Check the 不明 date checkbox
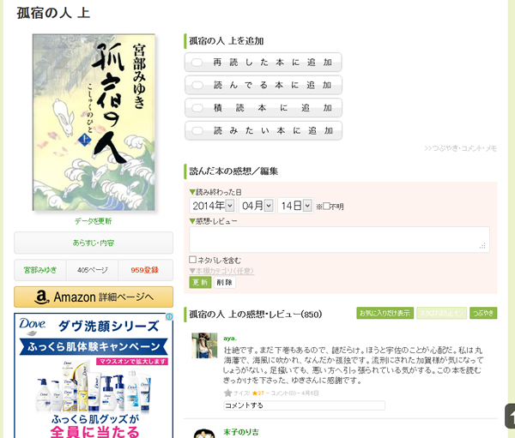This screenshot has height=438, width=515. [326, 206]
